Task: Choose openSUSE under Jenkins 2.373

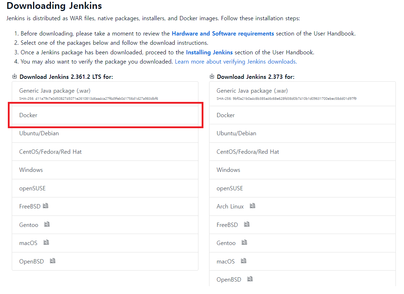Action: 303,188
